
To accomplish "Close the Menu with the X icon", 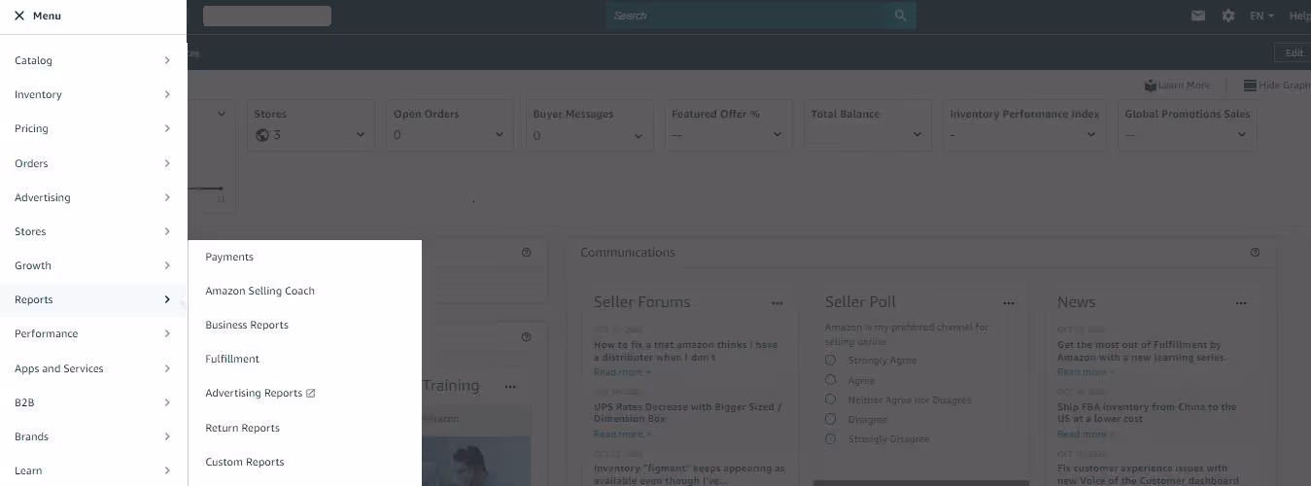I will [19, 16].
